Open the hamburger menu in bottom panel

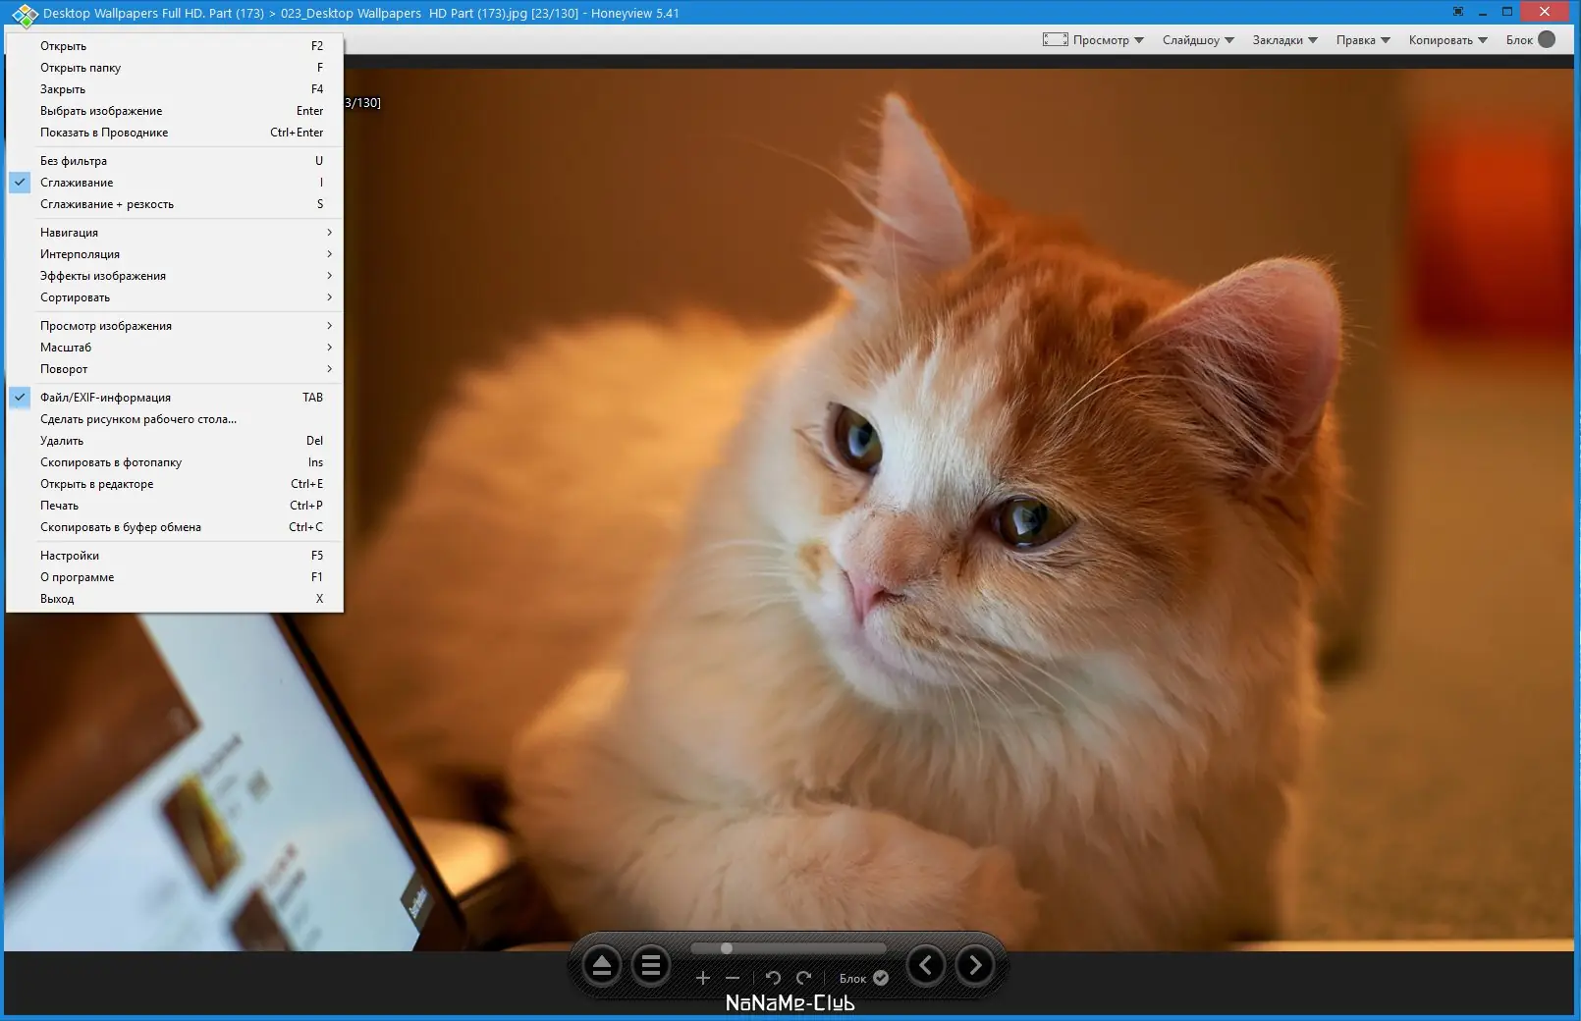tap(650, 966)
